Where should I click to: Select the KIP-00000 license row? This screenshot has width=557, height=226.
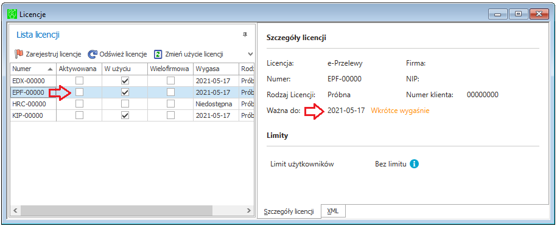[x=131, y=115]
